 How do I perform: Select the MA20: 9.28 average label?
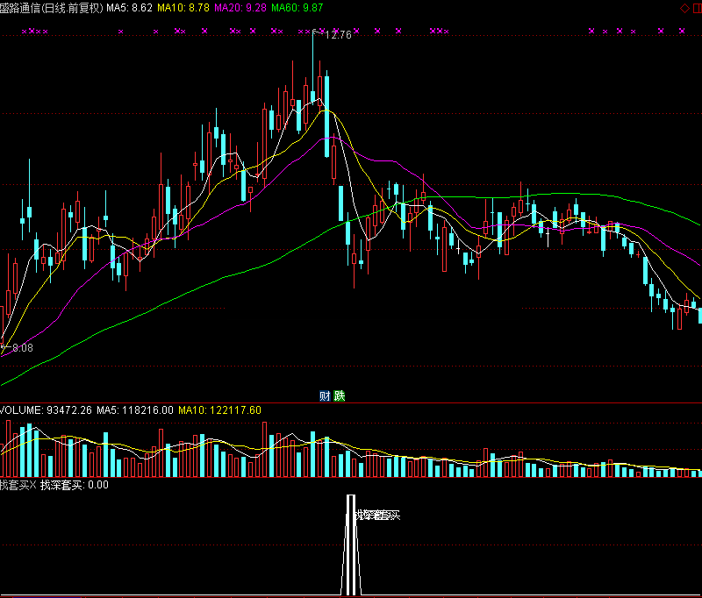[x=240, y=8]
